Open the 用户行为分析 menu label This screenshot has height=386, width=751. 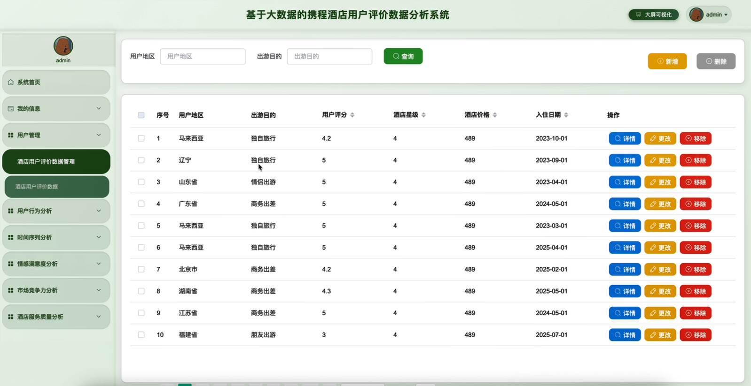coord(34,211)
